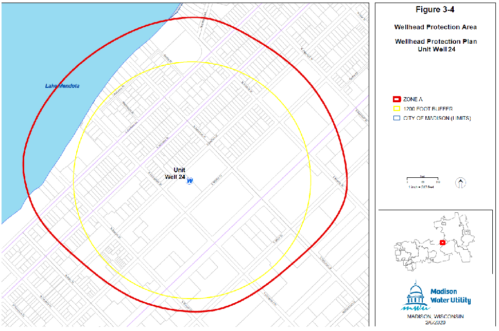The image size is (499, 331).
Task: Select the red Zone A legend symbol
Action: (396, 99)
